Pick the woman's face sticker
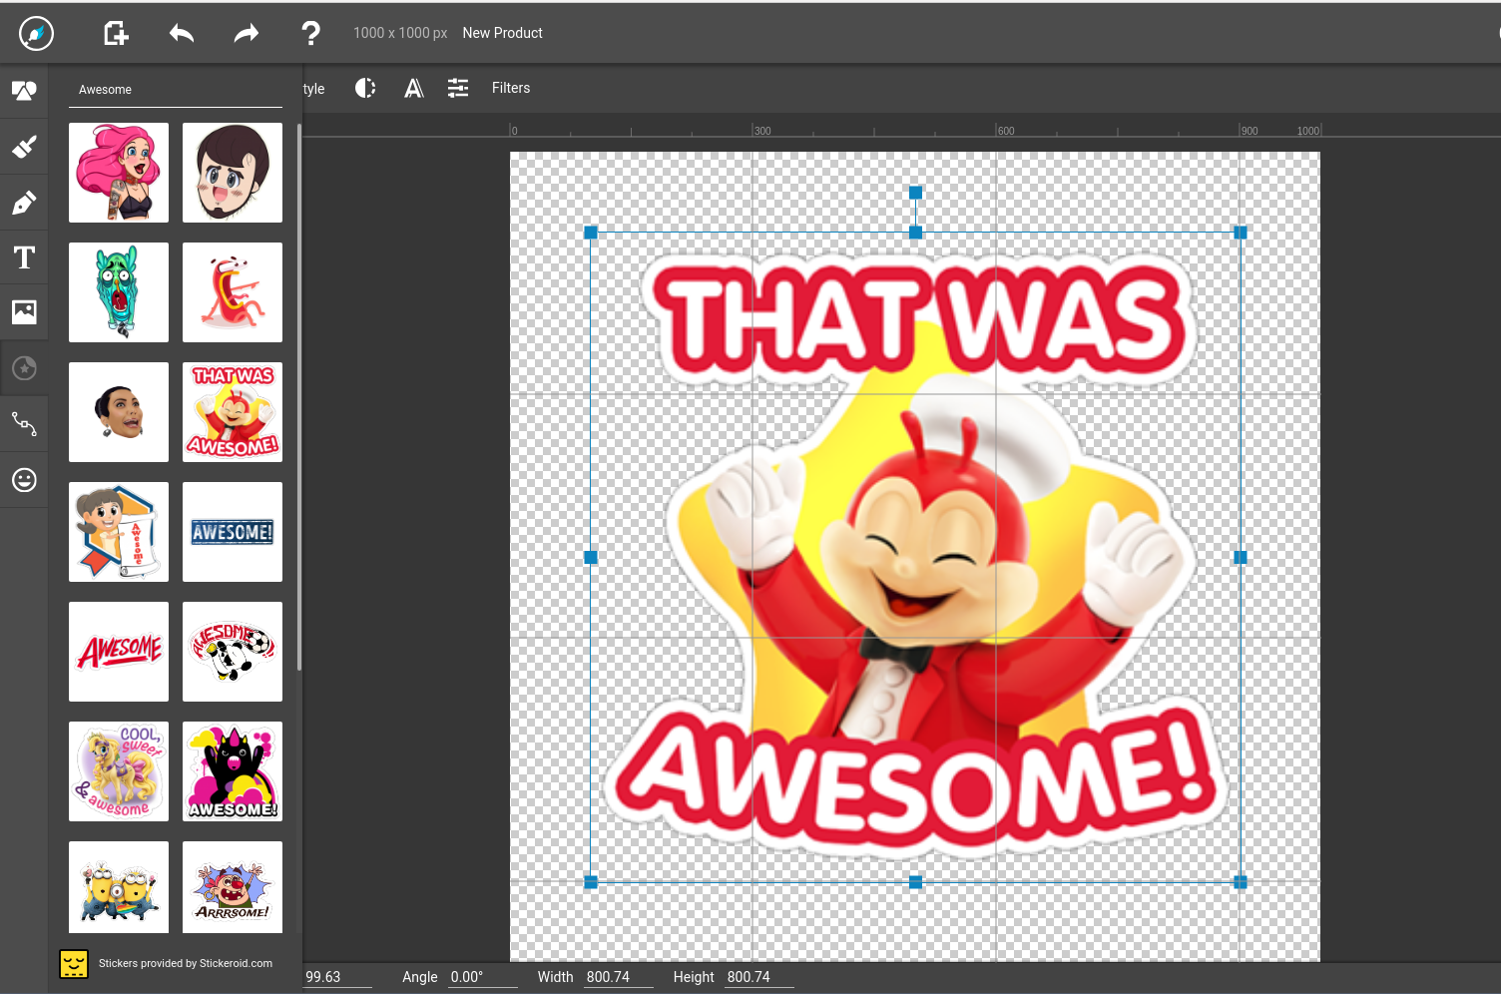The height and width of the screenshot is (994, 1501). pos(119,412)
